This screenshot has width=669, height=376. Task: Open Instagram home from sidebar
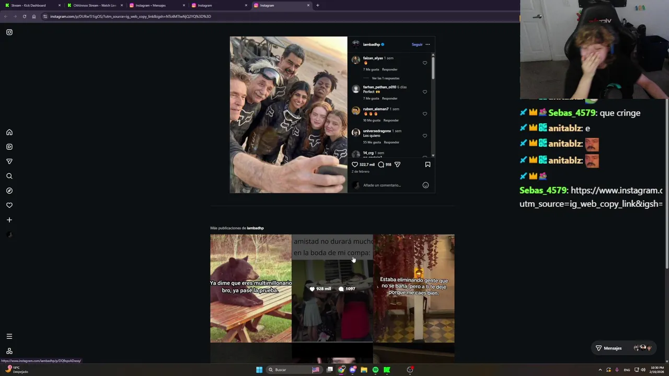point(9,132)
